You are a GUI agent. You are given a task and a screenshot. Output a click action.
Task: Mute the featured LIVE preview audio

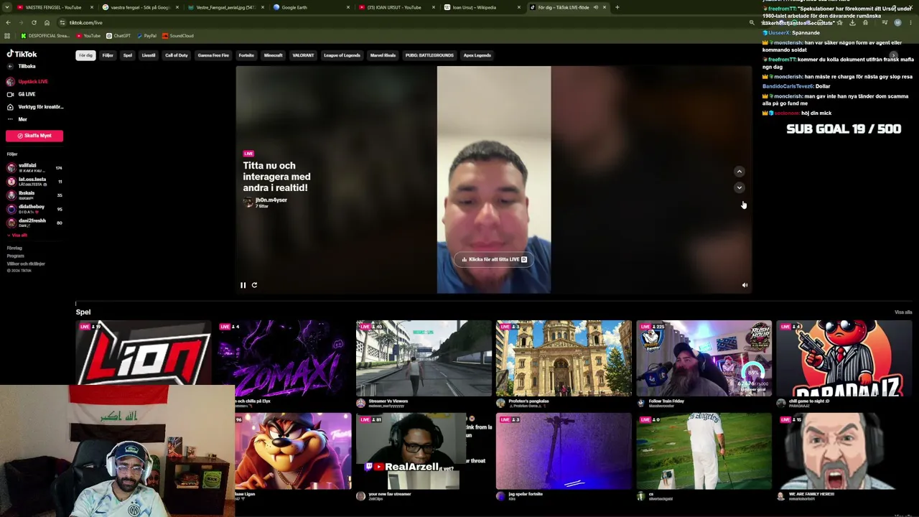tap(745, 285)
